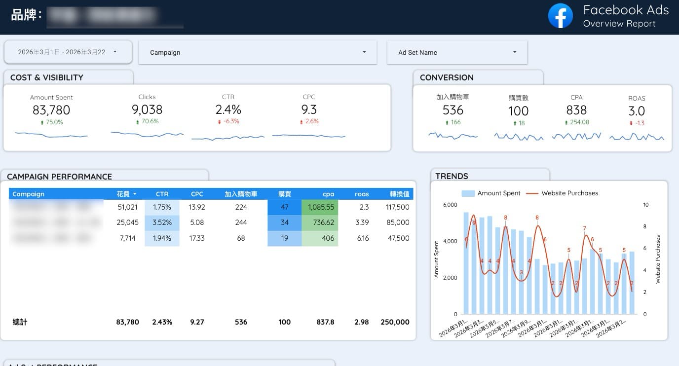Click the 3.52% CTR cell
The height and width of the screenshot is (366, 679).
pos(162,222)
